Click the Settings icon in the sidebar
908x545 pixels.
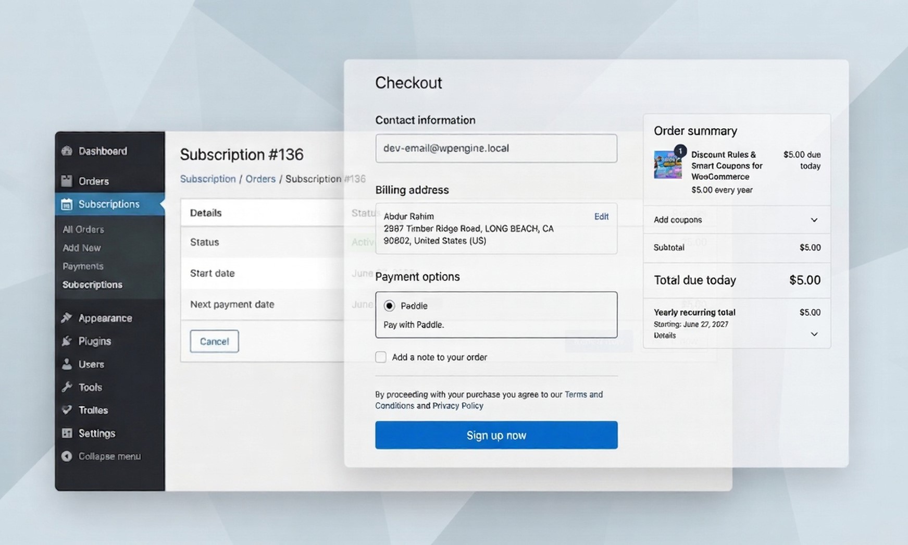(67, 433)
